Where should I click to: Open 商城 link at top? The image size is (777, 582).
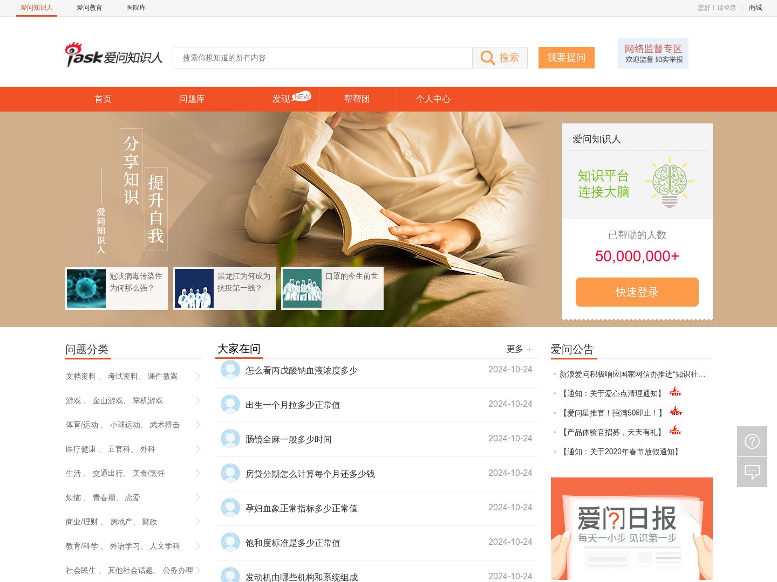click(x=755, y=8)
